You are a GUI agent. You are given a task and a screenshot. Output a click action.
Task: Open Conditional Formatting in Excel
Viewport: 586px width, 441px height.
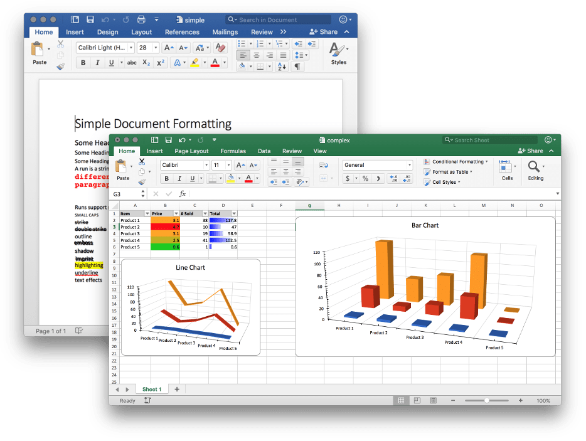click(457, 162)
